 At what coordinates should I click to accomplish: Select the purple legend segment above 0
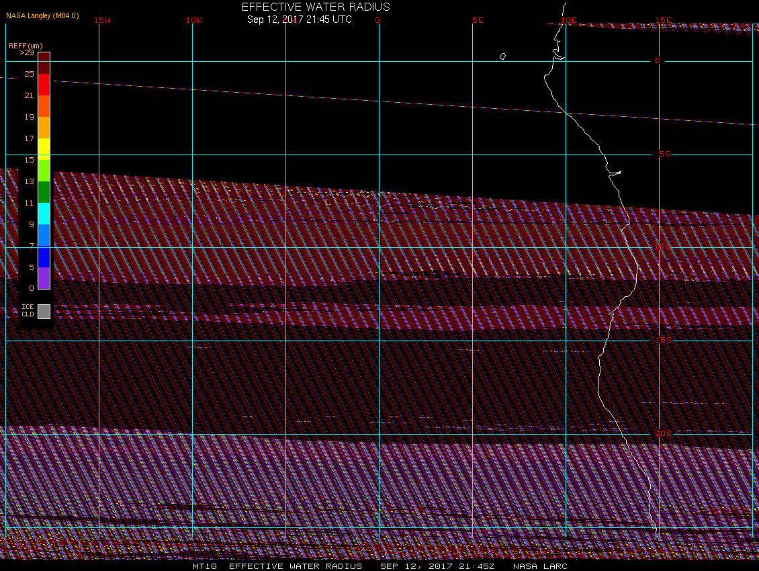click(44, 279)
